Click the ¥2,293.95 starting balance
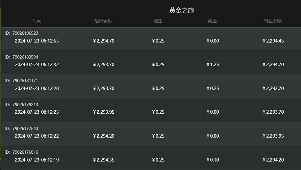Image resolution: width=301 pixels, height=170 pixels. [103, 112]
